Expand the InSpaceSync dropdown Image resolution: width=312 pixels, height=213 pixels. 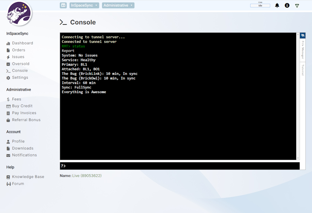click(84, 6)
